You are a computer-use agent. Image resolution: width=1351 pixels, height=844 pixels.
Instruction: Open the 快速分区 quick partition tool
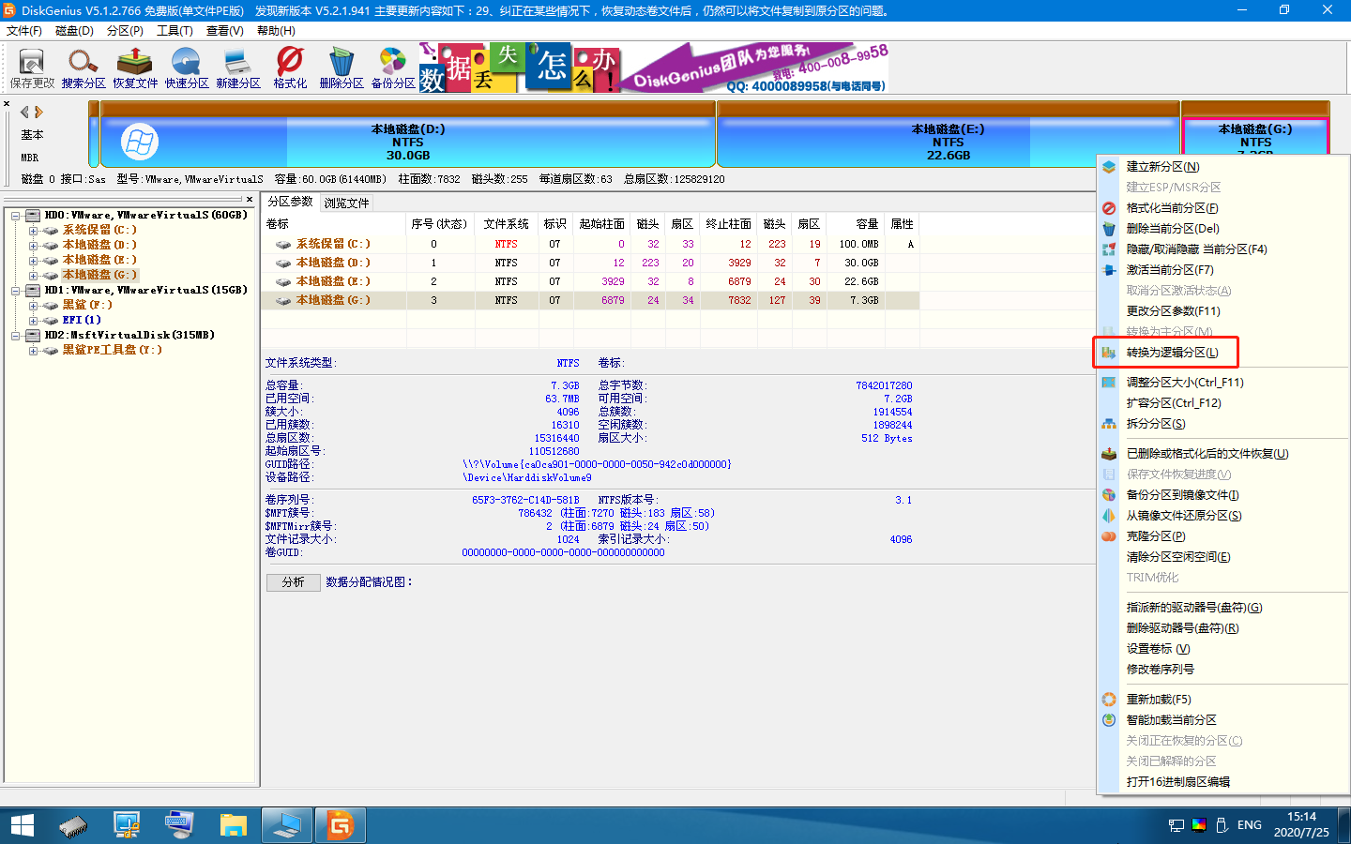pos(187,68)
